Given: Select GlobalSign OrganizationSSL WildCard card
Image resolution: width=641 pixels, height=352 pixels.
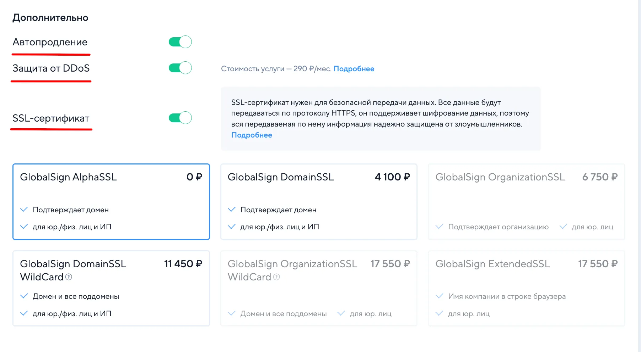Looking at the screenshot, I should 319,288.
